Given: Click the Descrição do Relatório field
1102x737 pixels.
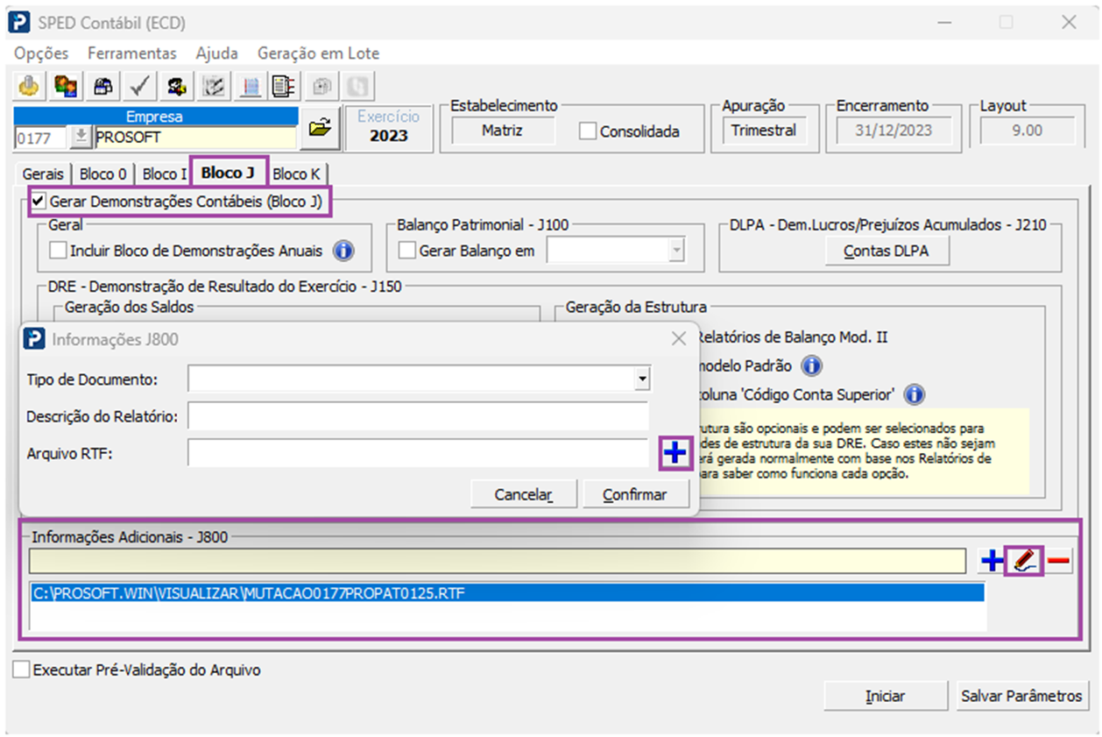Looking at the screenshot, I should point(418,416).
